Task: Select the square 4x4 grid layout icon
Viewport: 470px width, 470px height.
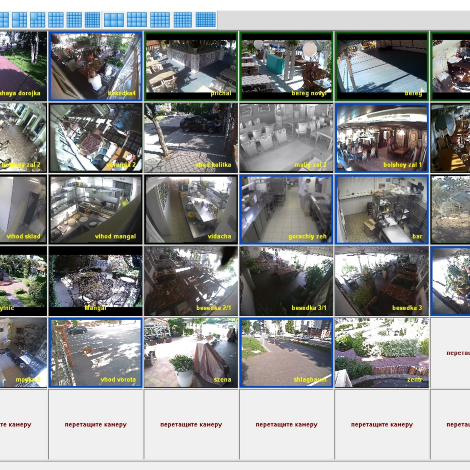Action: (56, 20)
